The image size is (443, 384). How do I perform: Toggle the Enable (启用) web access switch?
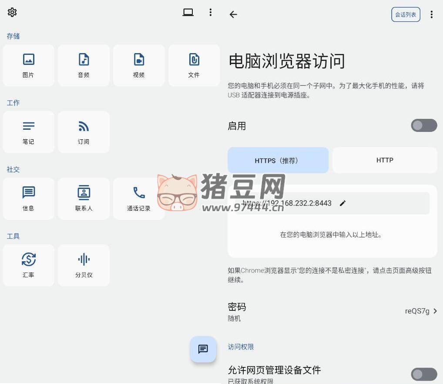pos(424,125)
